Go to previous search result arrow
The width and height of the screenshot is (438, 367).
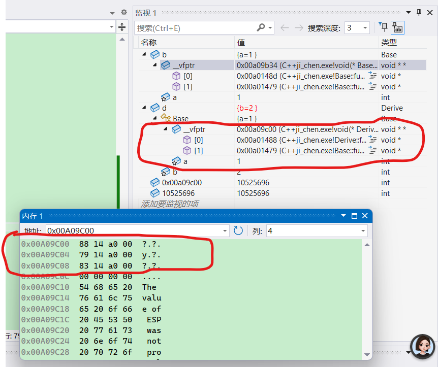[x=285, y=27]
